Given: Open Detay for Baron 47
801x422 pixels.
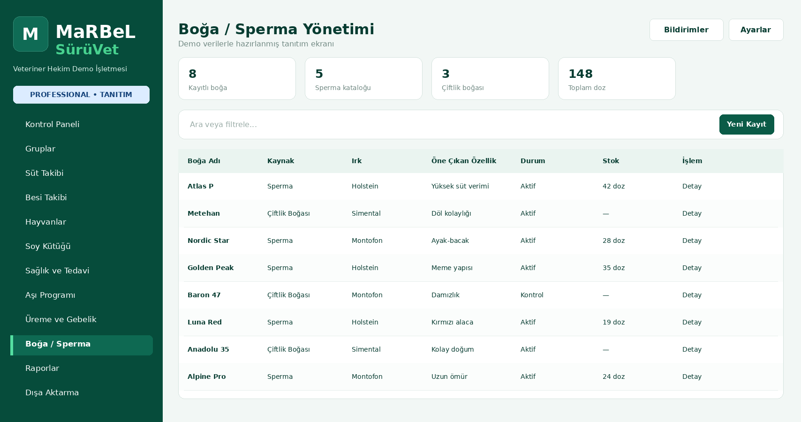Looking at the screenshot, I should coord(692,295).
